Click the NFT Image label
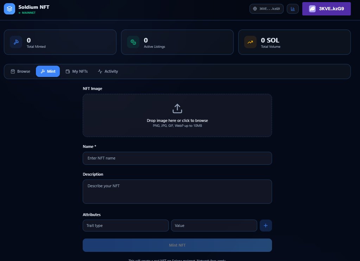The width and height of the screenshot is (360, 261). (93, 89)
